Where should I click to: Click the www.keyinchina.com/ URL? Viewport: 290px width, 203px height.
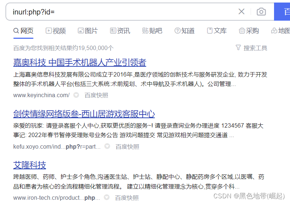(41, 95)
